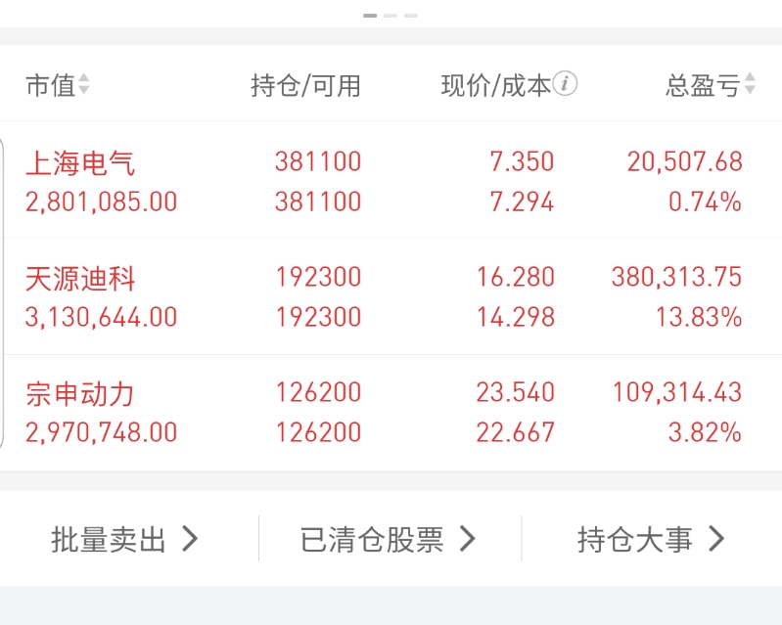782x625 pixels.
Task: Tap the info icon beside 现价/成本
Action: coord(565,84)
